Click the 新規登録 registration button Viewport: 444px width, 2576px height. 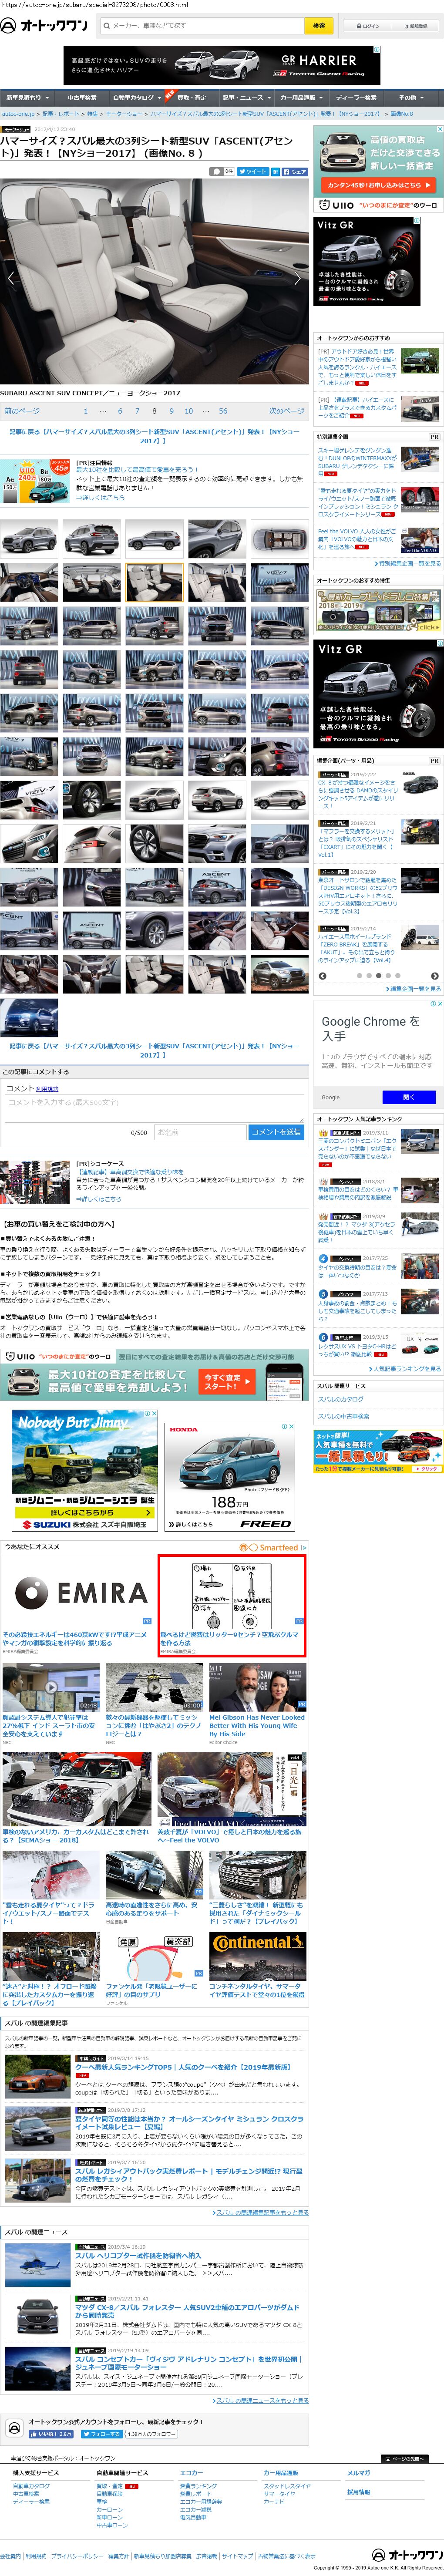(x=415, y=26)
